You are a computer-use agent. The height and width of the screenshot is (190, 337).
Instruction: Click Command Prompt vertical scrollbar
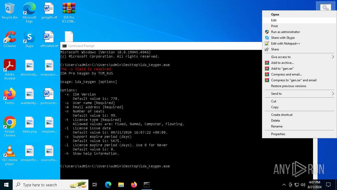point(315,158)
